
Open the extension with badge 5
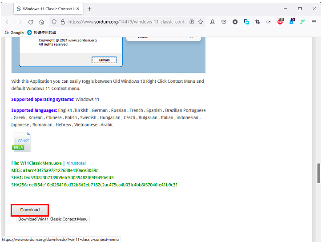pyautogui.click(x=292, y=21)
